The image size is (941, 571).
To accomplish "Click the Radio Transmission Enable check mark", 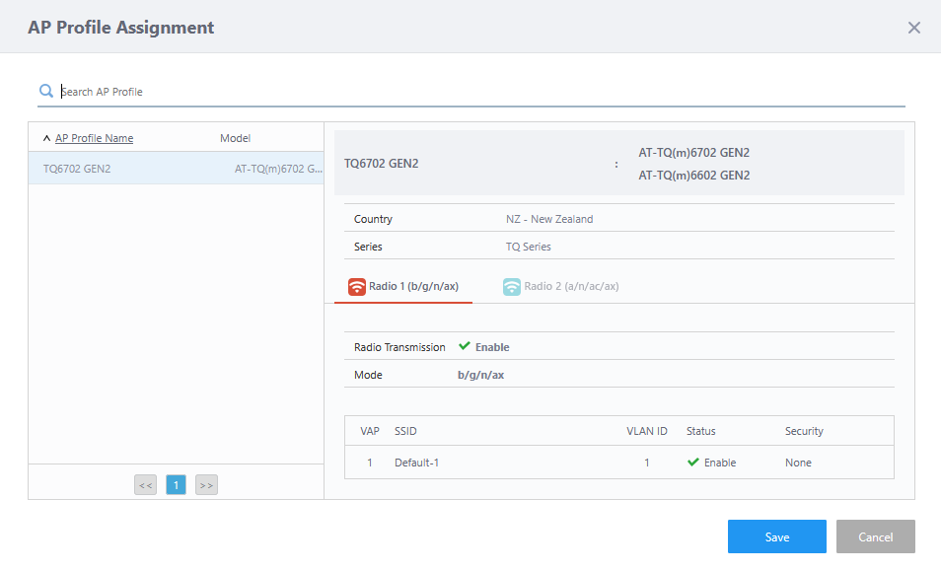I will [x=465, y=346].
